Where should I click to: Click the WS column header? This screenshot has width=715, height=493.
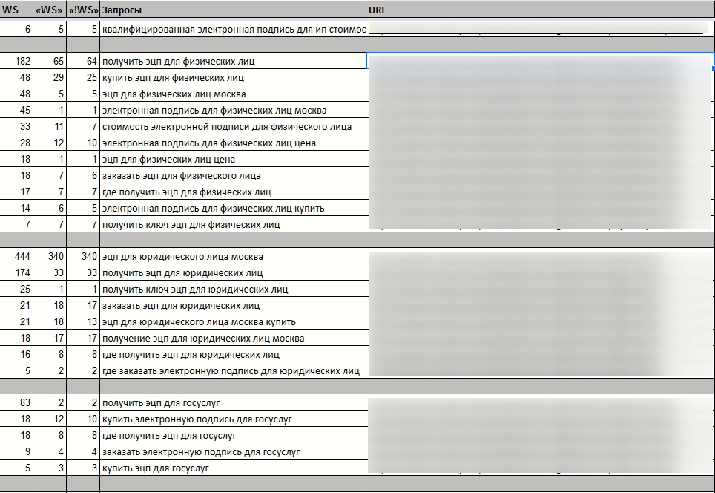click(16, 10)
